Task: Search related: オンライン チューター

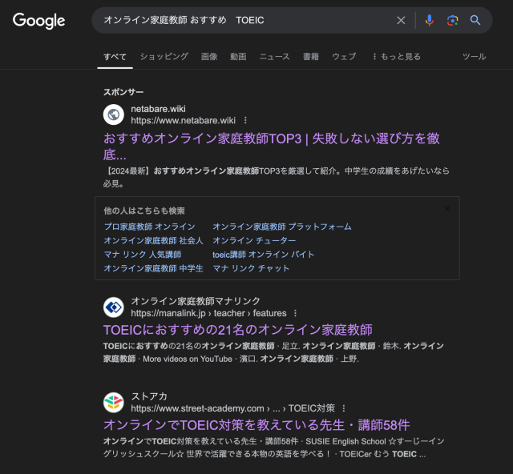Action: 254,240
